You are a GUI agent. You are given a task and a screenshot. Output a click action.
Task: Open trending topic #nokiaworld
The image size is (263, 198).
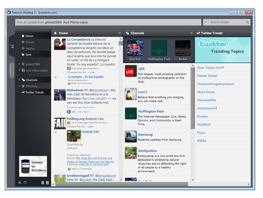(x=207, y=108)
